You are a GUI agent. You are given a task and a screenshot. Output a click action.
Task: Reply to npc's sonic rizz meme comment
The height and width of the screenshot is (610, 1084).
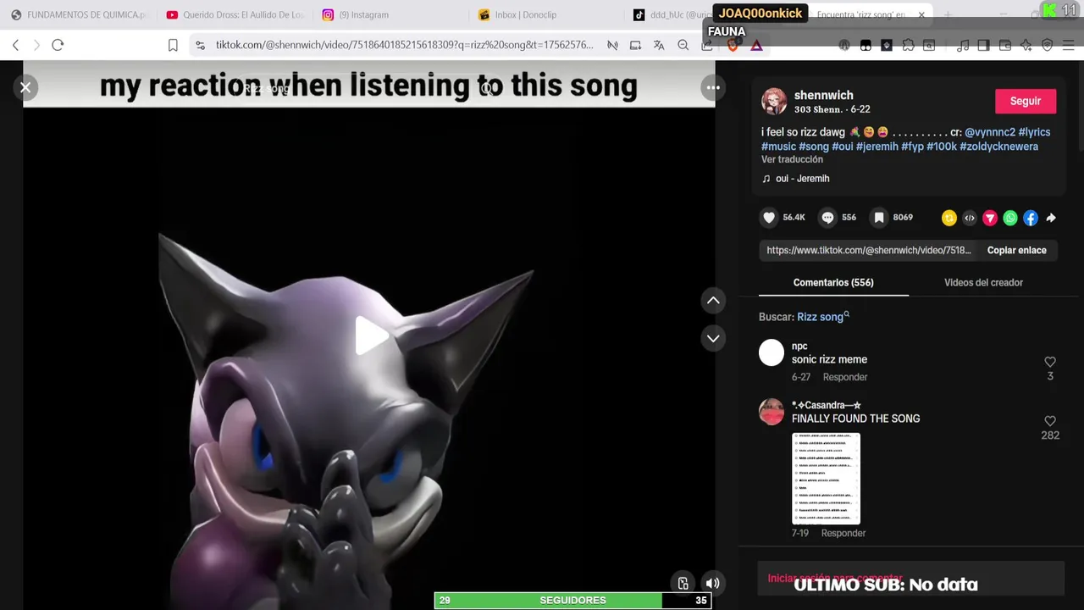(844, 377)
